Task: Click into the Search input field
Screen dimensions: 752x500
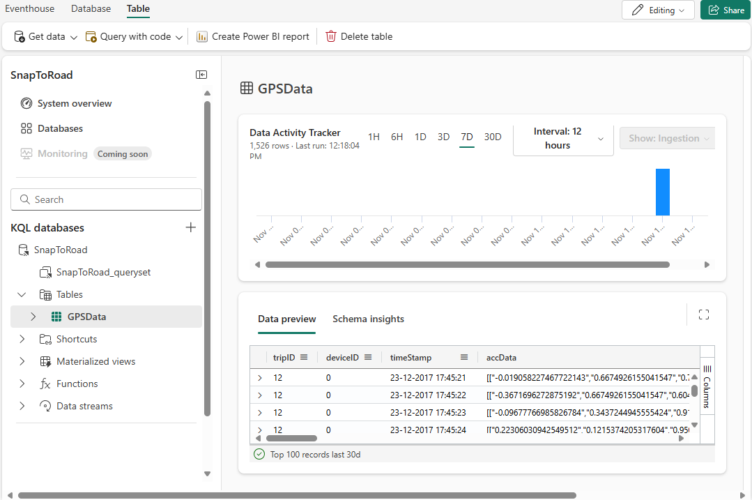Action: pyautogui.click(x=106, y=199)
